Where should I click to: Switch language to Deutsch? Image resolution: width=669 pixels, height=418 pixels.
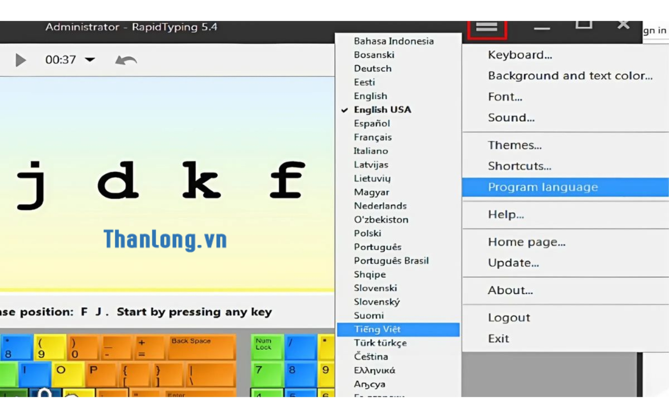point(372,68)
